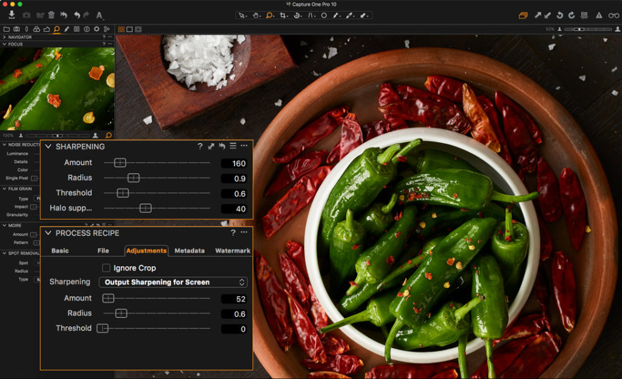Image resolution: width=622 pixels, height=379 pixels.
Task: Select the circle Spot Removal cursor tool
Action: point(324,15)
